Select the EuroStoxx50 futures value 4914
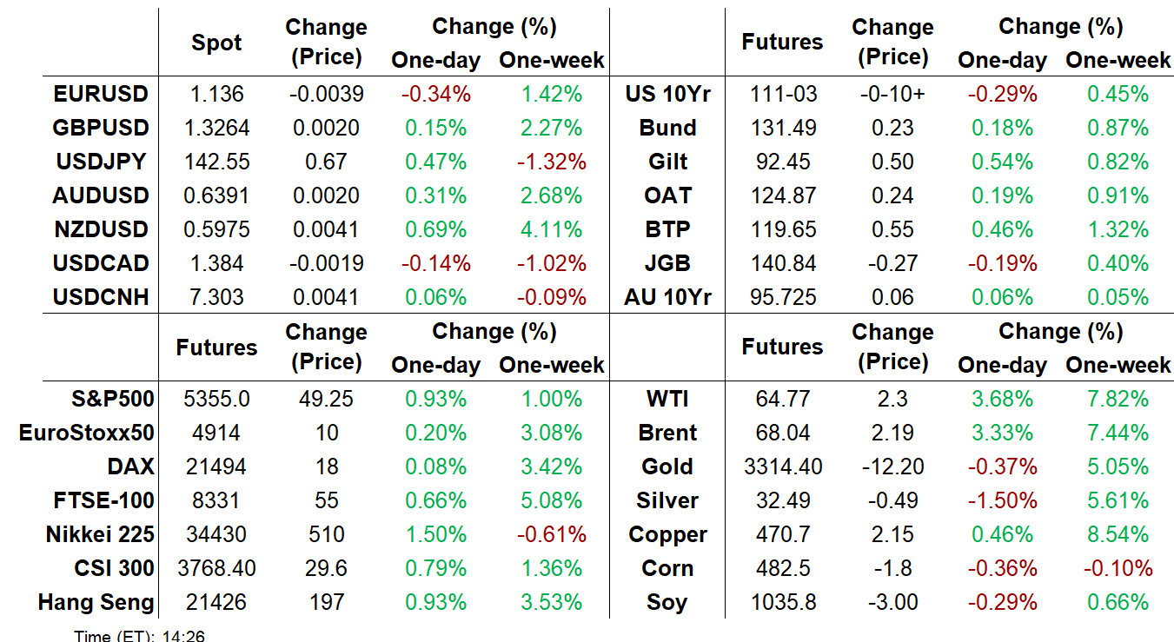Image resolution: width=1174 pixels, height=642 pixels. 216,433
